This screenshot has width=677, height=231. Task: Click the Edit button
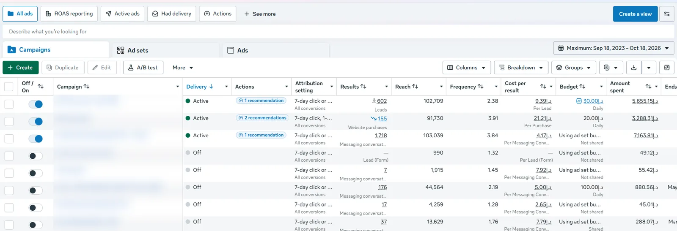coord(102,68)
